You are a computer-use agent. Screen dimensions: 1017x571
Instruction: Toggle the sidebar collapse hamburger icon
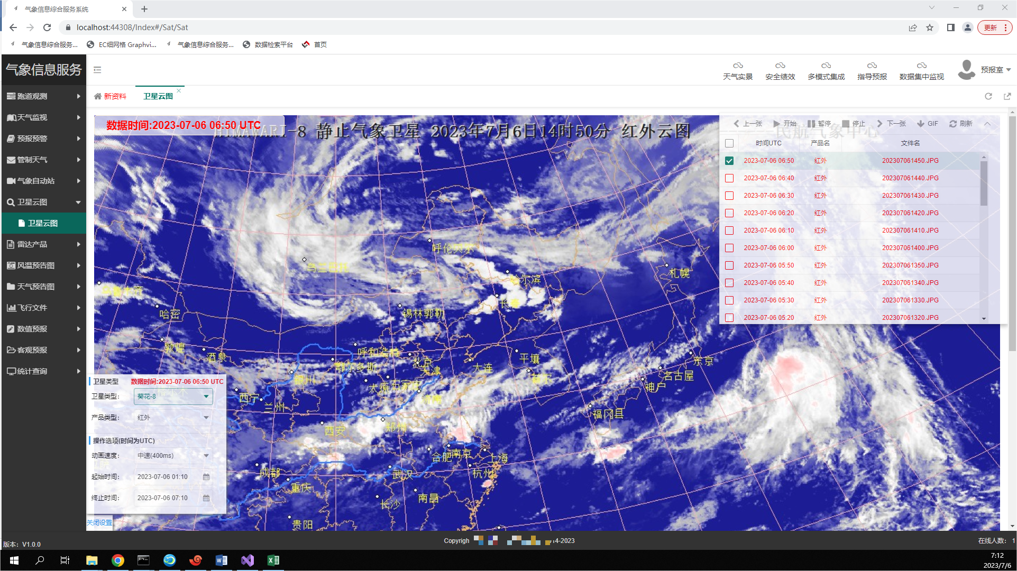click(x=97, y=70)
